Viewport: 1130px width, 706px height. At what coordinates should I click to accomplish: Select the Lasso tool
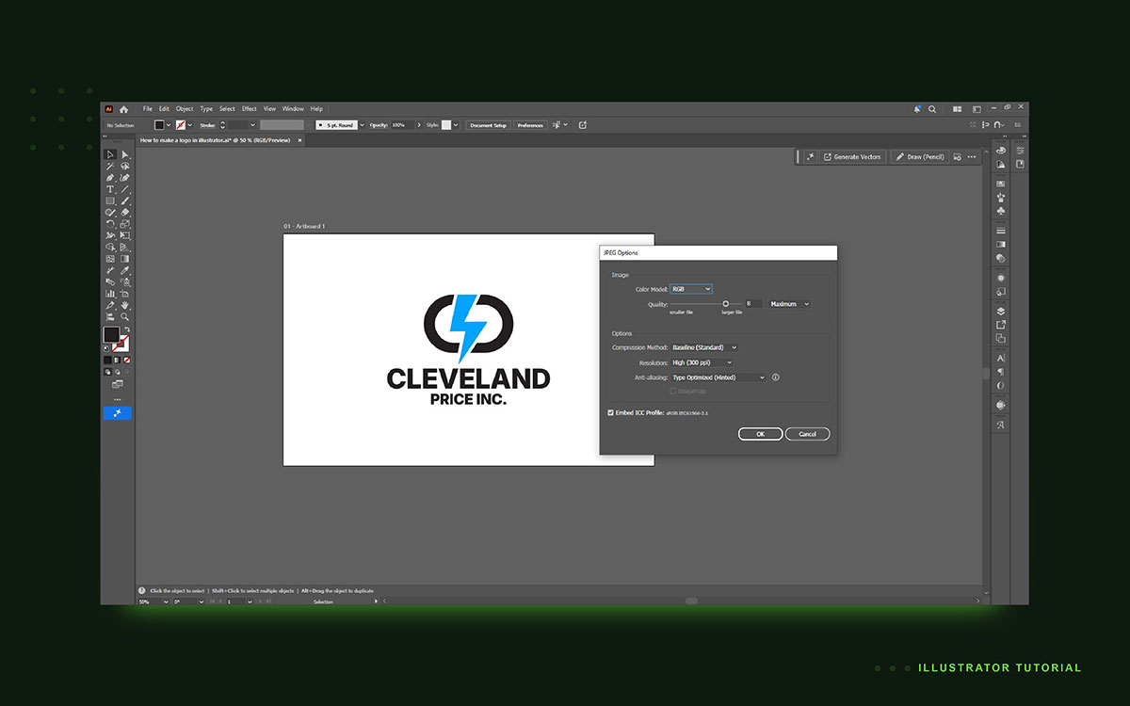[124, 167]
